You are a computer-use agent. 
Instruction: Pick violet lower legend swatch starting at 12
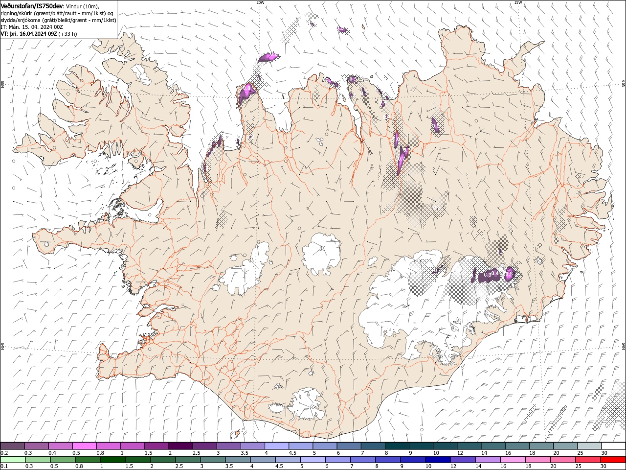[463, 460]
